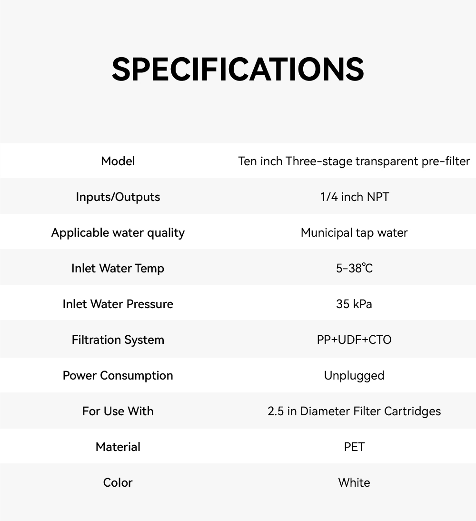476x521 pixels.
Task: Select the 'Power Consumption' label
Action: [118, 376]
